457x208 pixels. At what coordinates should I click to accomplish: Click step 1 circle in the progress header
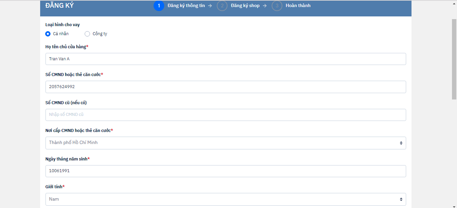[159, 6]
